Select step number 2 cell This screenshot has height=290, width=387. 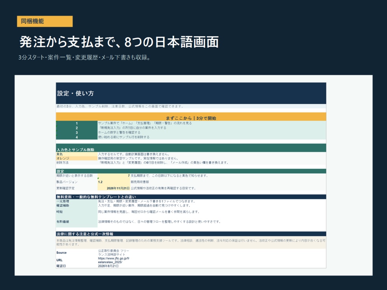pos(77,128)
